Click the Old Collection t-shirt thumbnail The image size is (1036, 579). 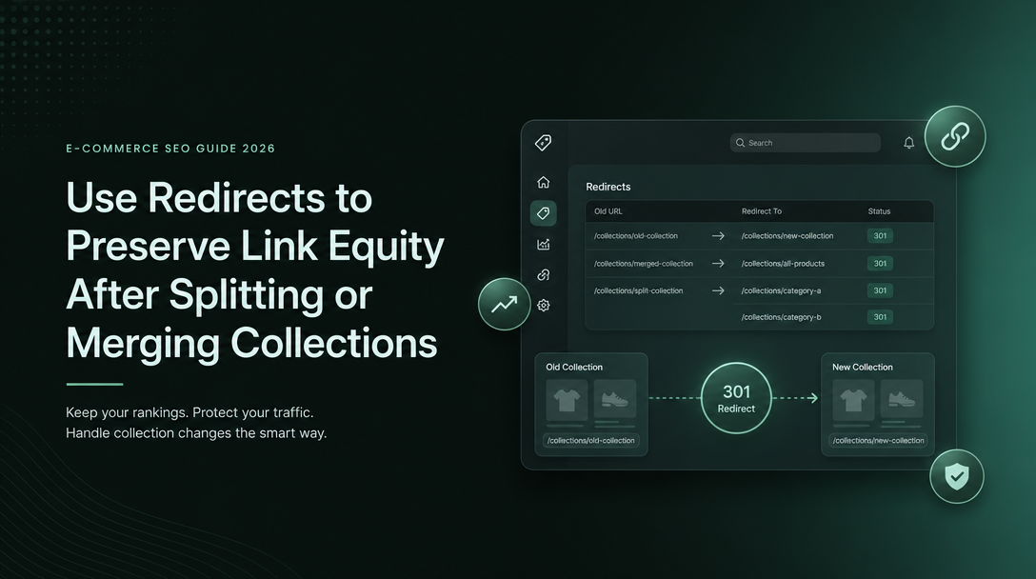[567, 399]
